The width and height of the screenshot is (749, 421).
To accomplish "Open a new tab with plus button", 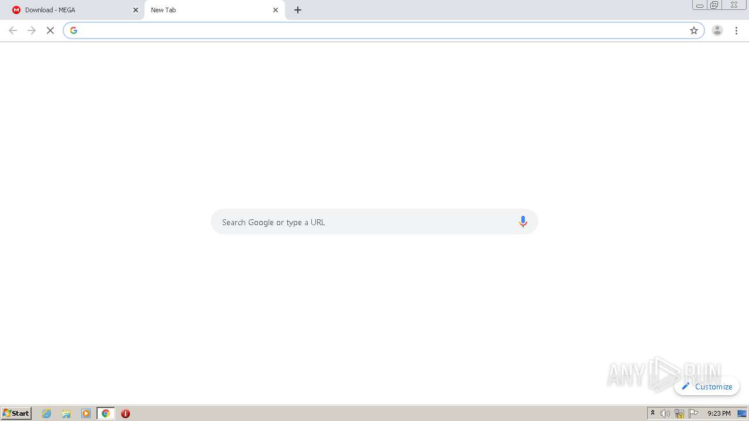I will click(x=298, y=10).
